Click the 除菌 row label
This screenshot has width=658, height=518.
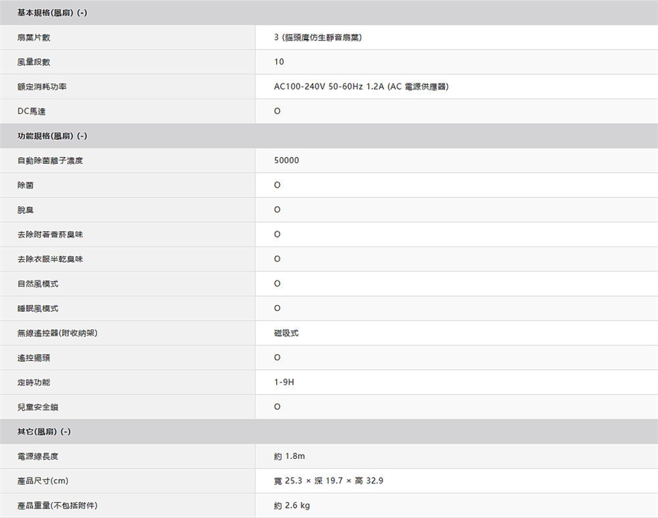pos(25,186)
